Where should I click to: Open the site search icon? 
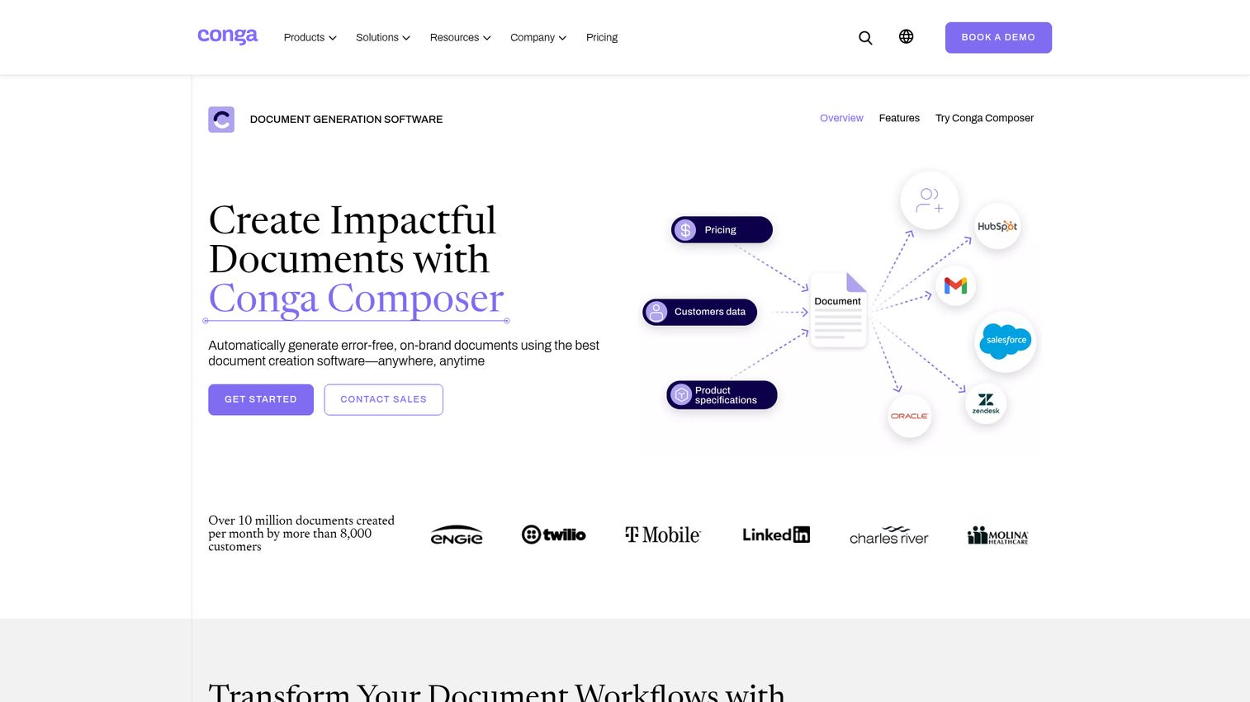click(865, 38)
